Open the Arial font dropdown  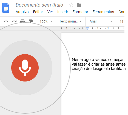(101, 21)
